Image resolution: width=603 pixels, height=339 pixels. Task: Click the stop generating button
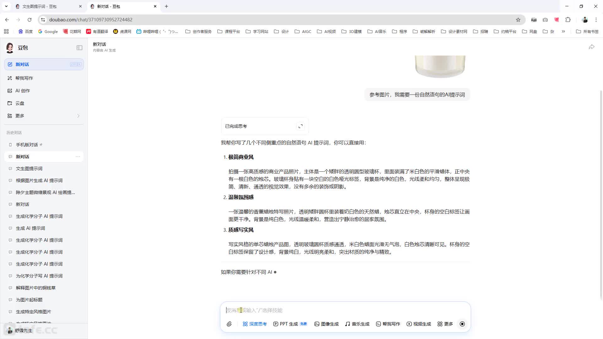coord(462,324)
